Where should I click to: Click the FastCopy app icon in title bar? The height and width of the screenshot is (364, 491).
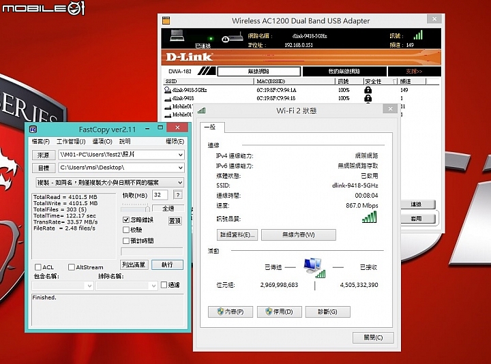[33, 130]
